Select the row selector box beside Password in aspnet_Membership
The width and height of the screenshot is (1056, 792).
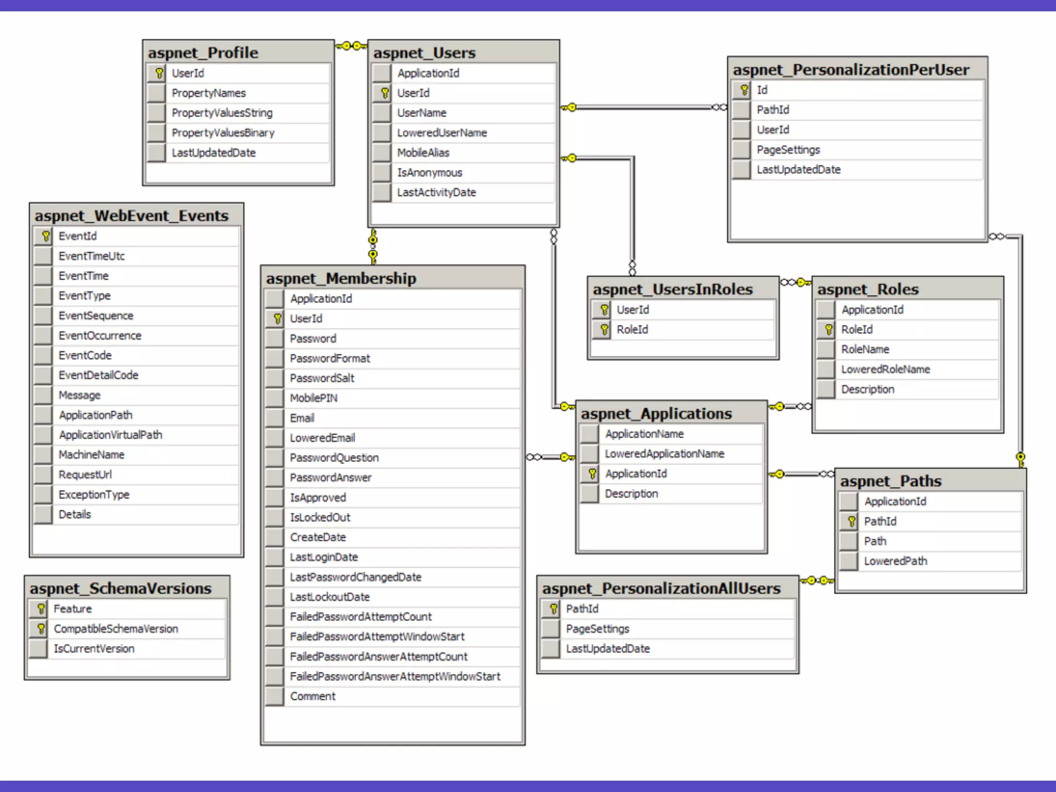tap(275, 339)
